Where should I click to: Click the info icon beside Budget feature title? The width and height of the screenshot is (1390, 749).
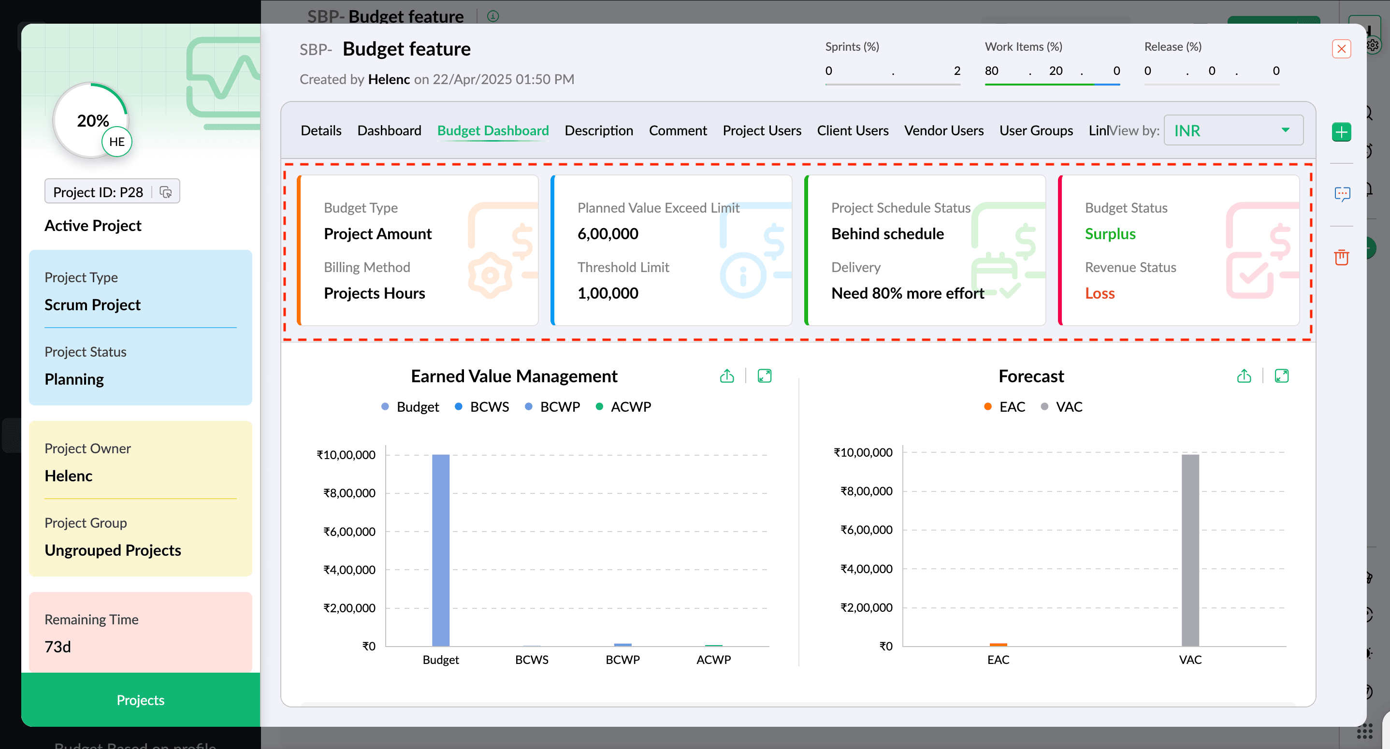pos(492,16)
